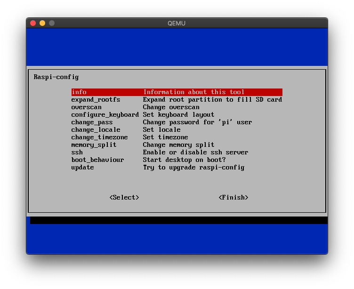This screenshot has height=289, width=354.
Task: Click 'Change overscan' description
Action: click(171, 107)
